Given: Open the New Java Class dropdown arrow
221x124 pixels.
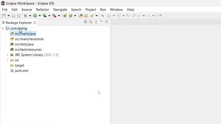Looking at the screenshot, I should [75, 16].
